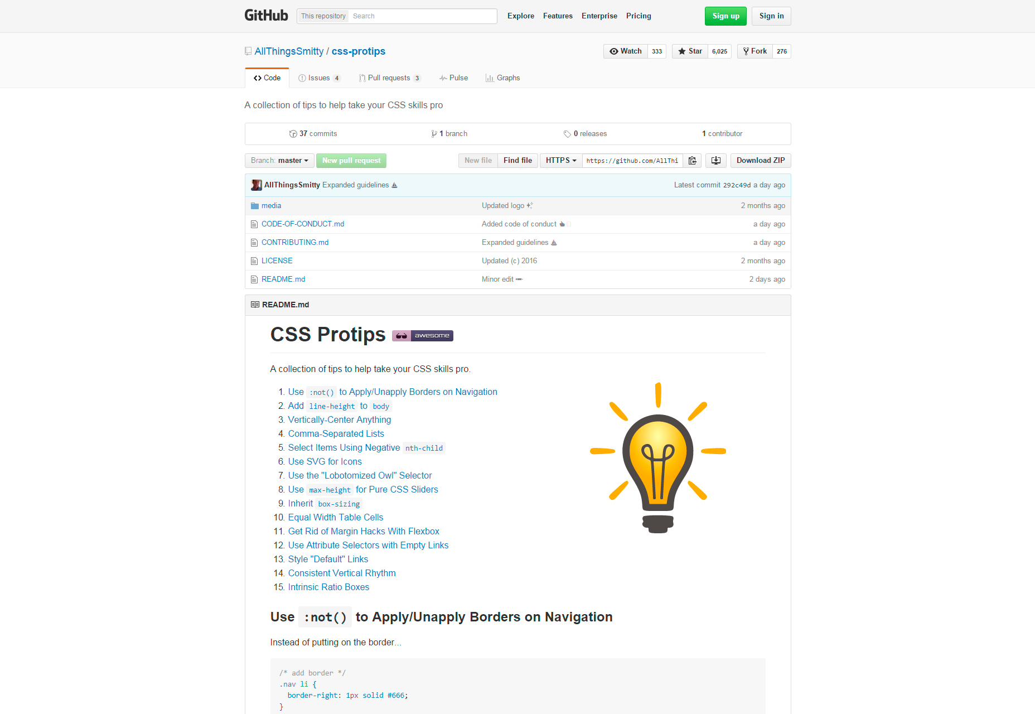Watch the repository
Viewport: 1035px width, 714px height.
coord(626,51)
